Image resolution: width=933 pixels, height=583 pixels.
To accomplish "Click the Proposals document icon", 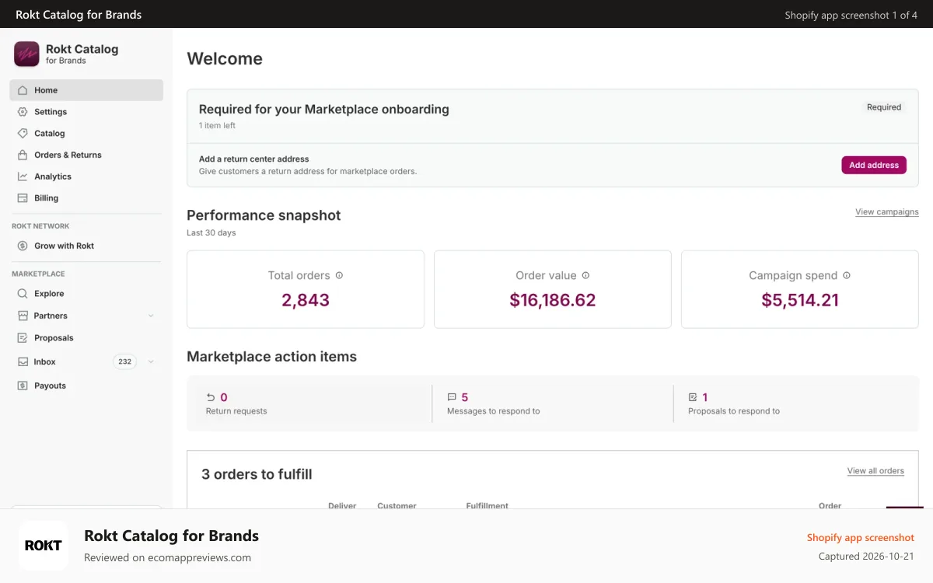I will click(23, 338).
